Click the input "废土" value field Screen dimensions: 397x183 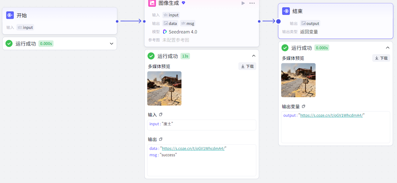click(x=202, y=125)
